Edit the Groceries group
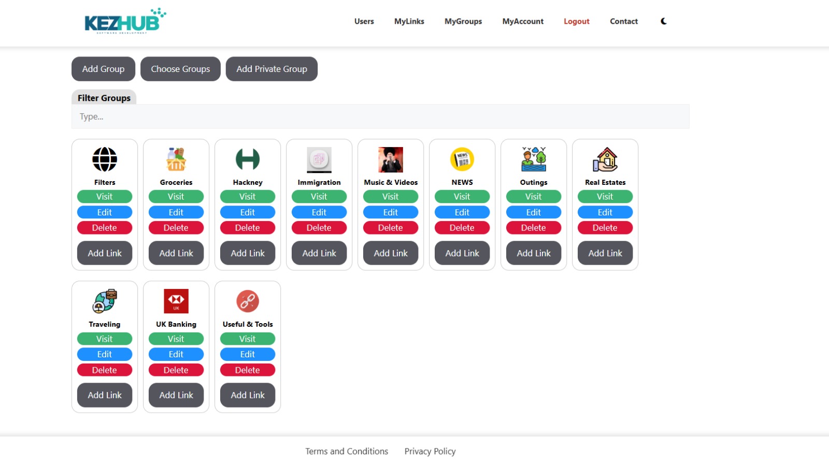829x464 pixels. (176, 212)
